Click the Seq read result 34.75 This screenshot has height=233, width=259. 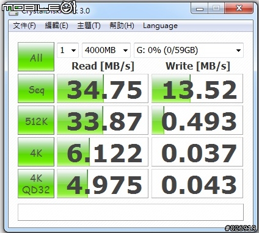103,88
